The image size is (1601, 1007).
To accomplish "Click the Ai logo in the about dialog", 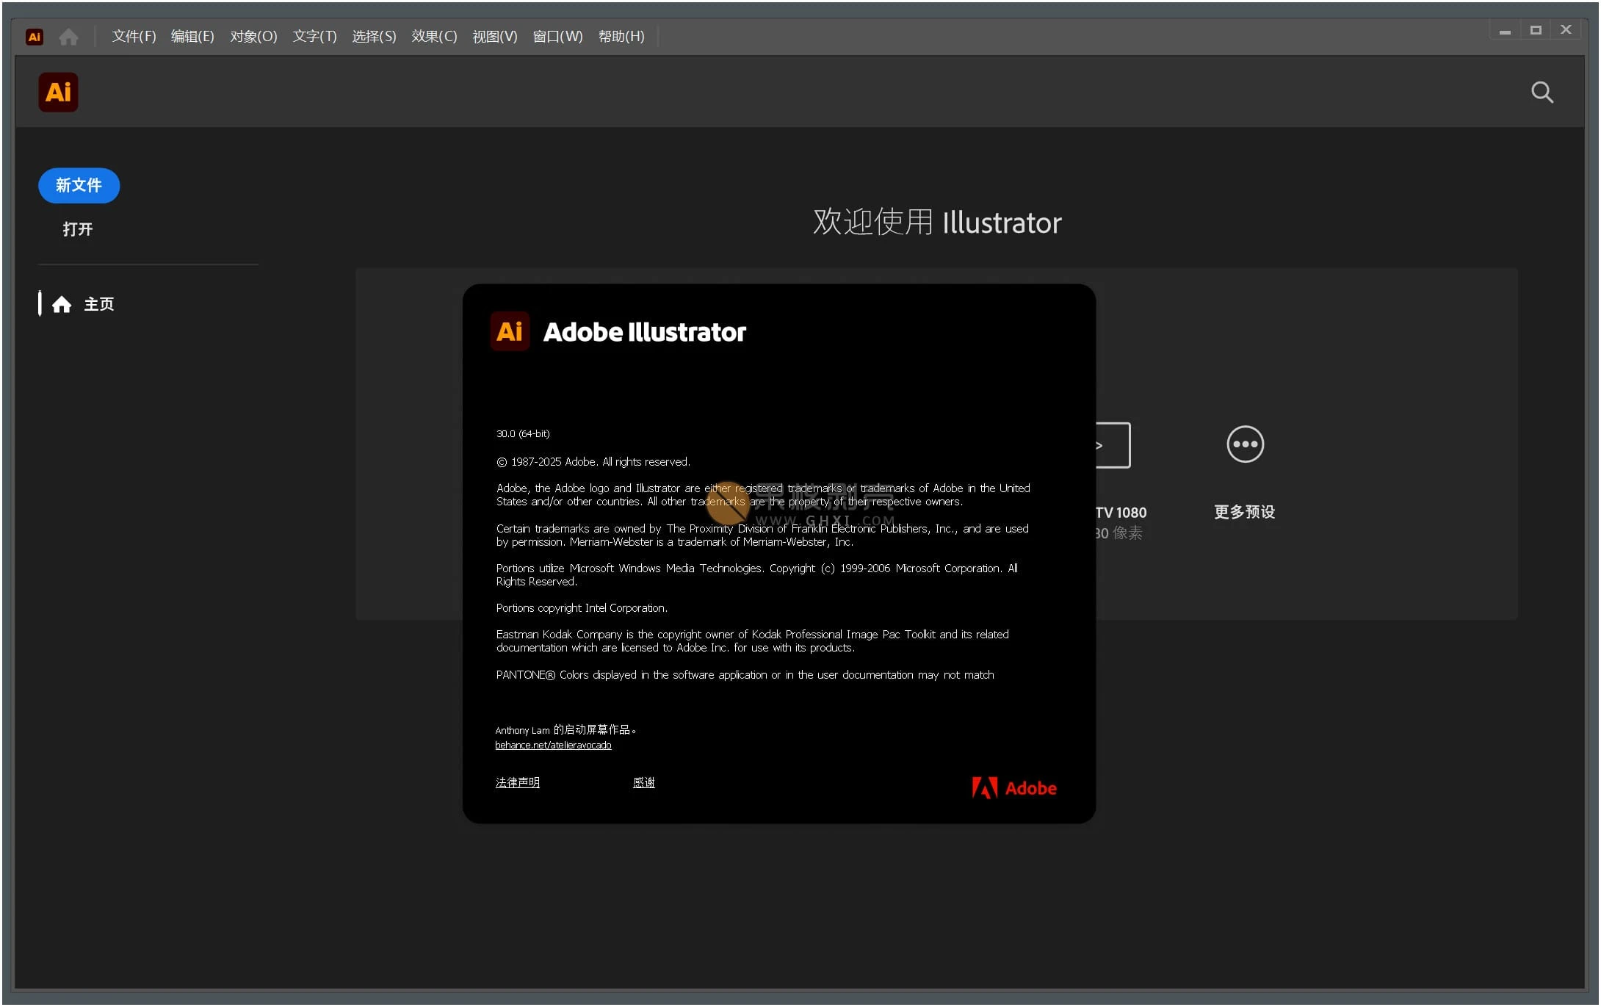I will tap(510, 332).
